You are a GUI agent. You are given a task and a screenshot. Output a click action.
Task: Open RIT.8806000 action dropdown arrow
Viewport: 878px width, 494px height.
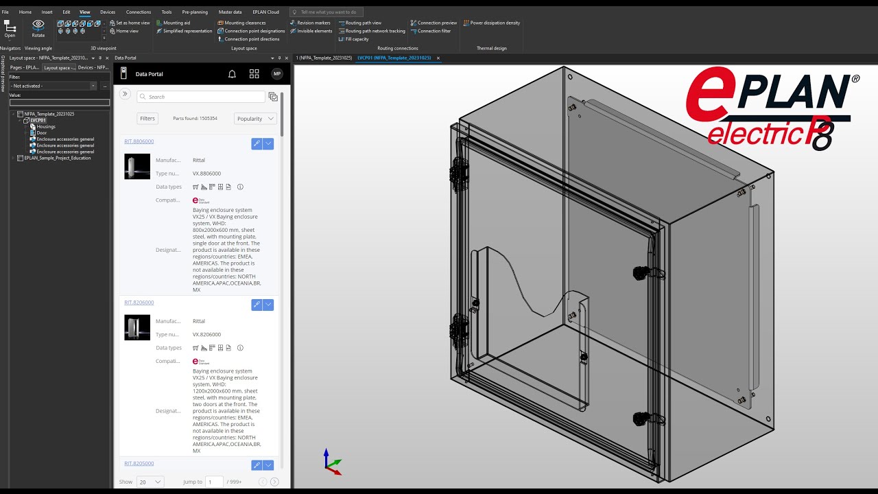268,143
